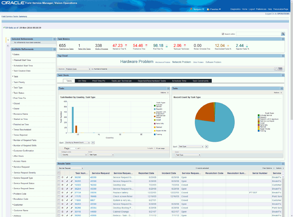This screenshot has height=217, width=293.
Task: Switch tag cloud to list view icon
Action: click(x=280, y=69)
